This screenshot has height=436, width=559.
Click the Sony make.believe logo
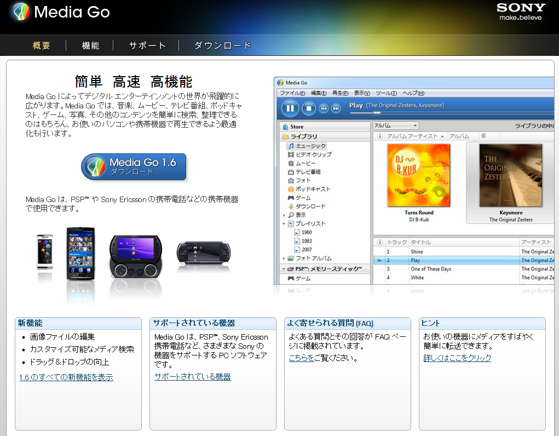point(521,12)
